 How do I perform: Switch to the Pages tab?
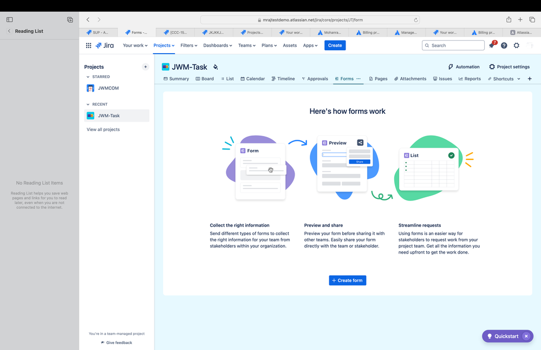(x=378, y=79)
